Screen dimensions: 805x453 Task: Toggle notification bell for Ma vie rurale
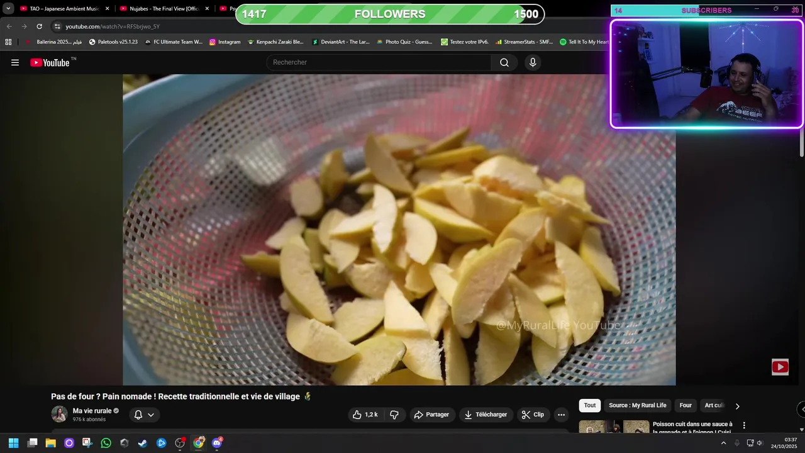(144, 415)
